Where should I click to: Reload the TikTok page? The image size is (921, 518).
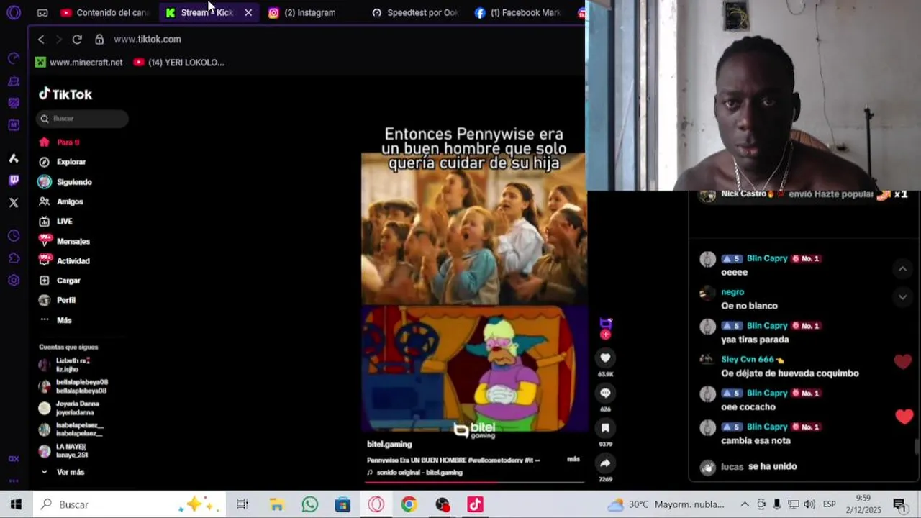click(77, 40)
